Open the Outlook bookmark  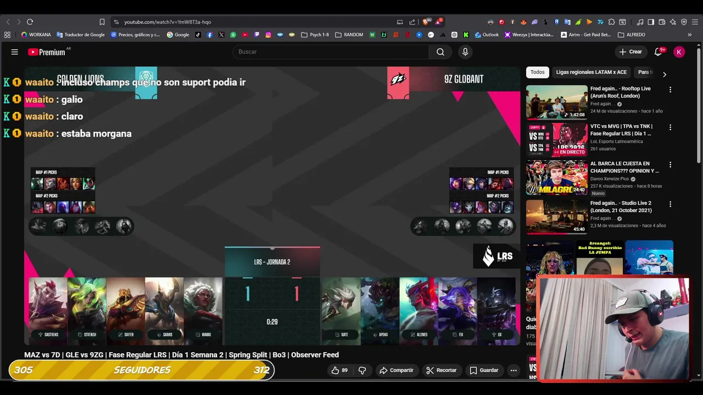(487, 35)
